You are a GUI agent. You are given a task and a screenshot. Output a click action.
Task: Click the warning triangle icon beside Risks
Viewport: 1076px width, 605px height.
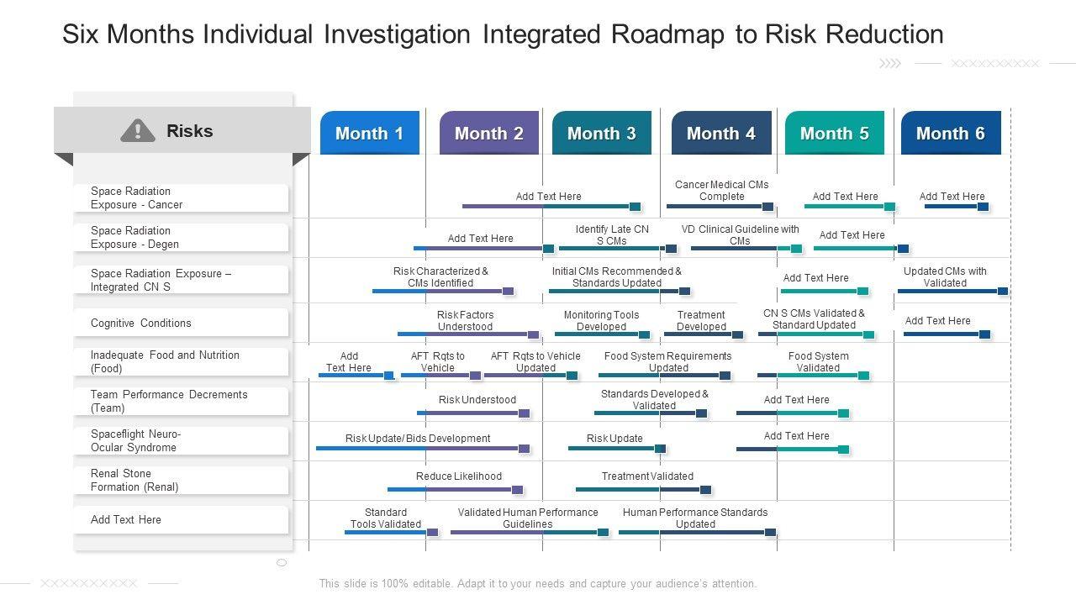[x=138, y=130]
